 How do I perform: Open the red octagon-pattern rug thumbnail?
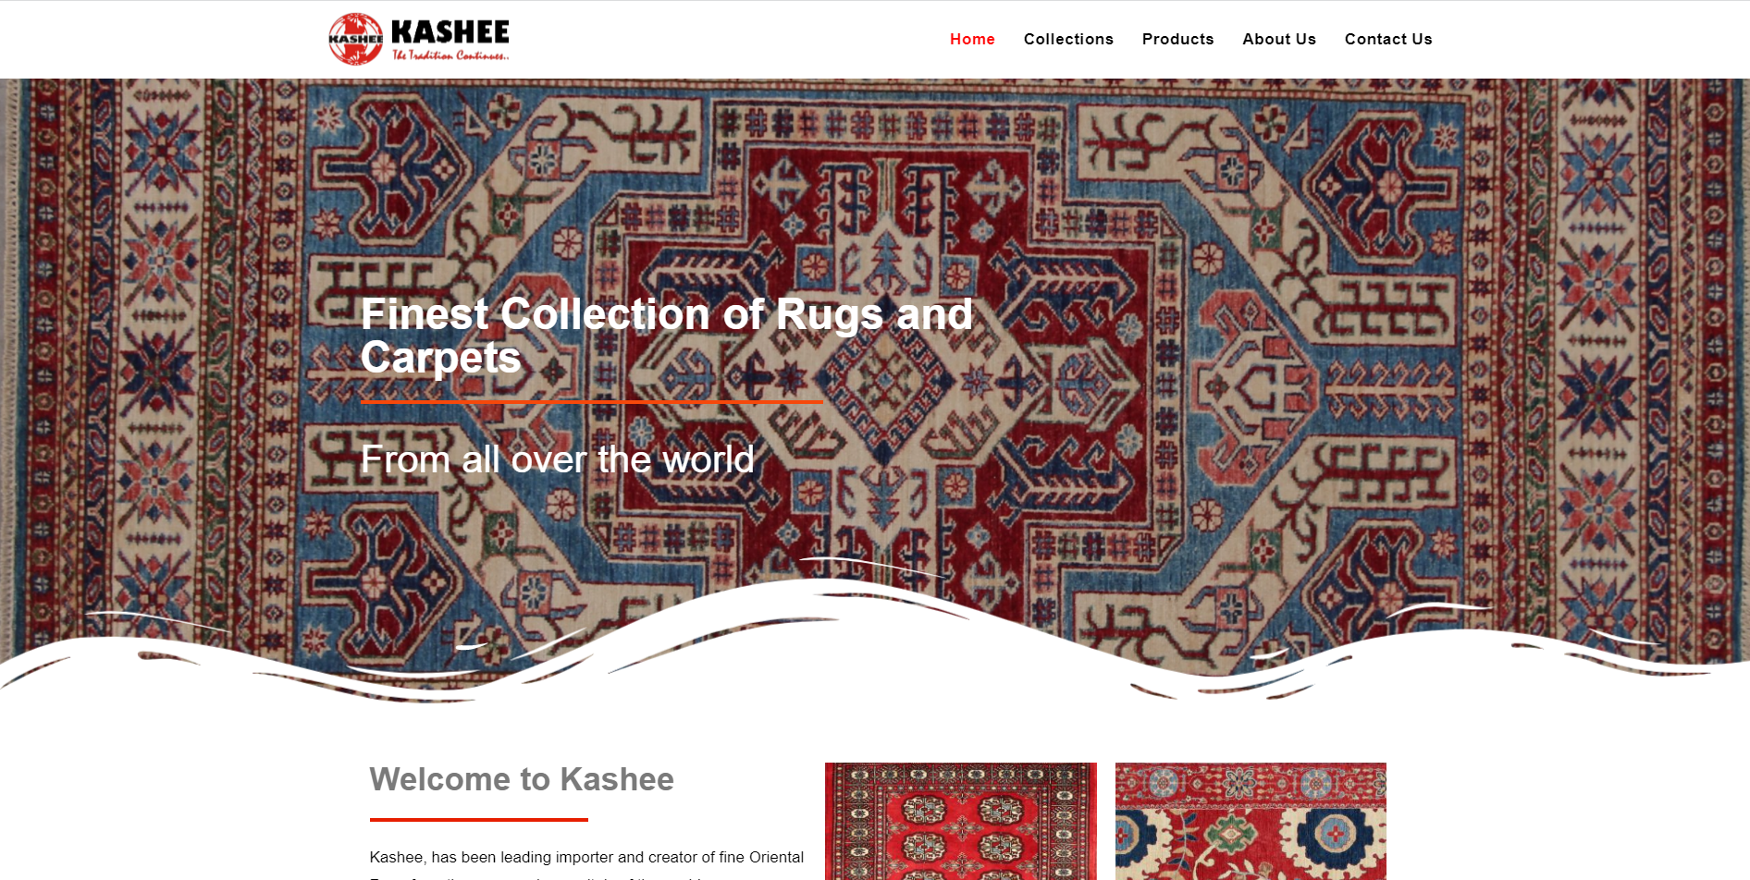960,821
